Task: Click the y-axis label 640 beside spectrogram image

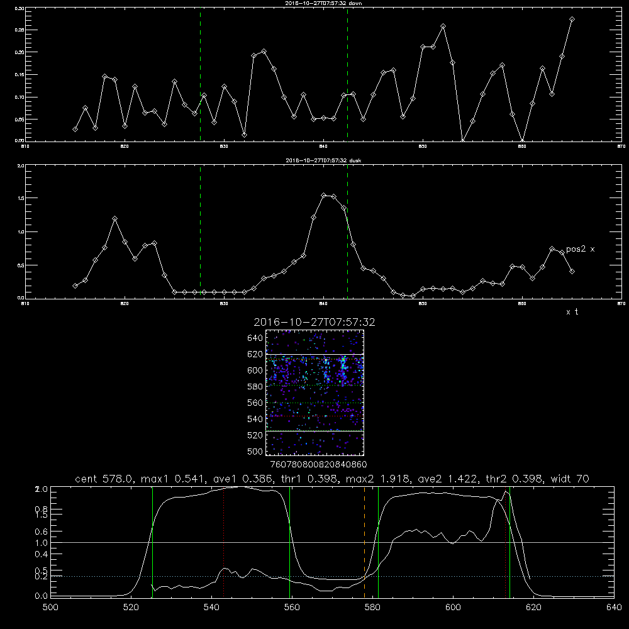Action: coord(255,338)
